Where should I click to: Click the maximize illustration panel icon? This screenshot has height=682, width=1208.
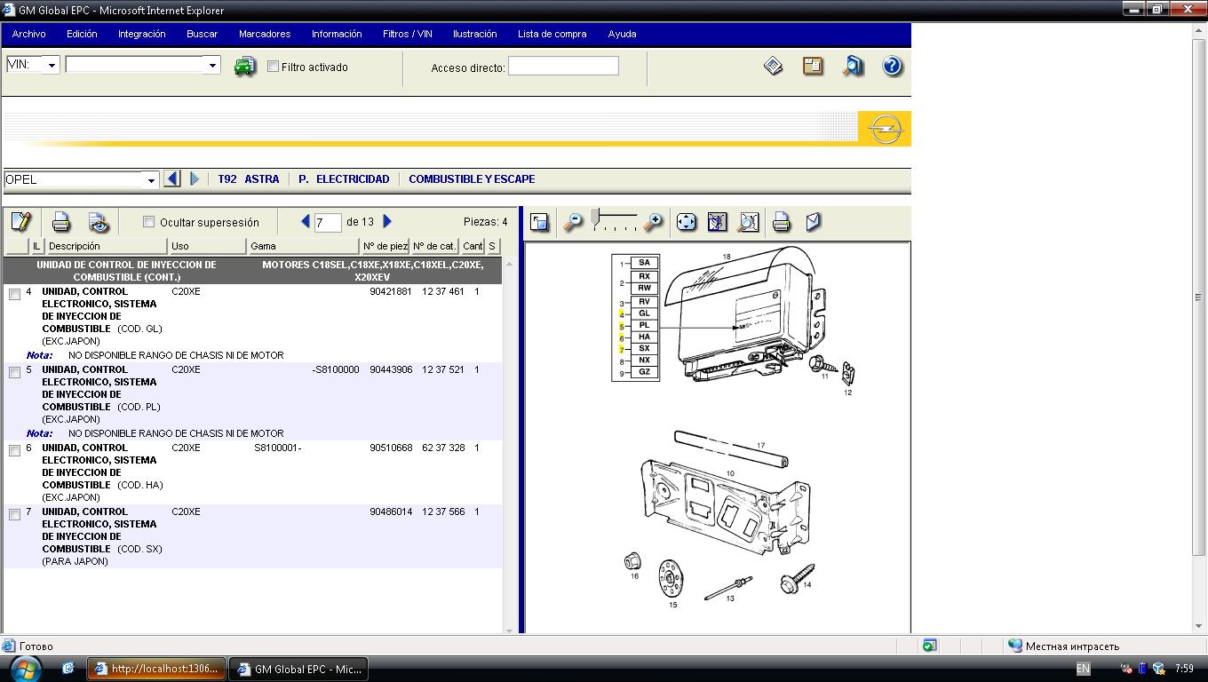(539, 222)
